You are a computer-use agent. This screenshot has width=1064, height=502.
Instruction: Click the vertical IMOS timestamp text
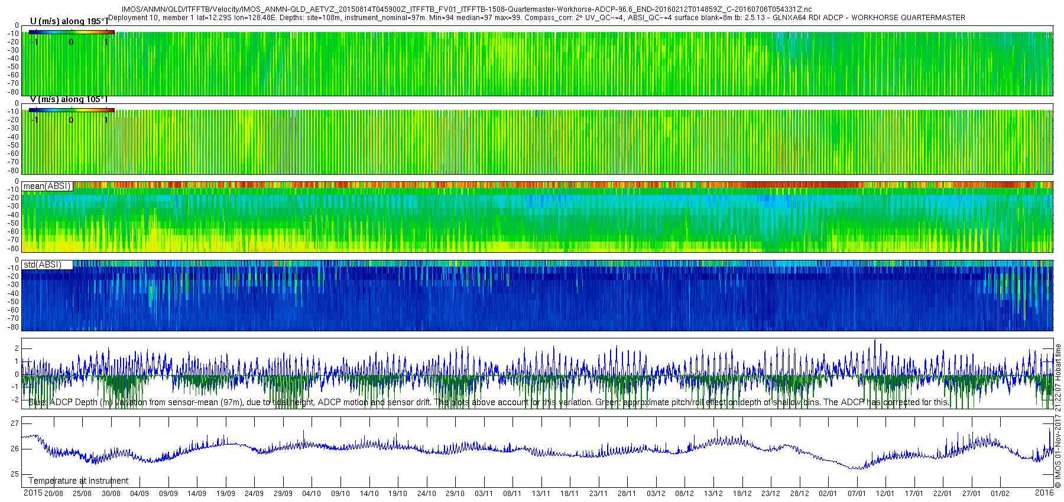point(1058,416)
